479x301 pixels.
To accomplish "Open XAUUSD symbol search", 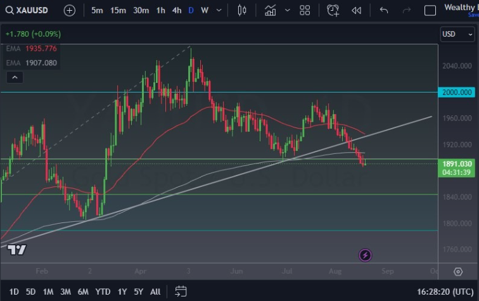I will click(x=30, y=10).
